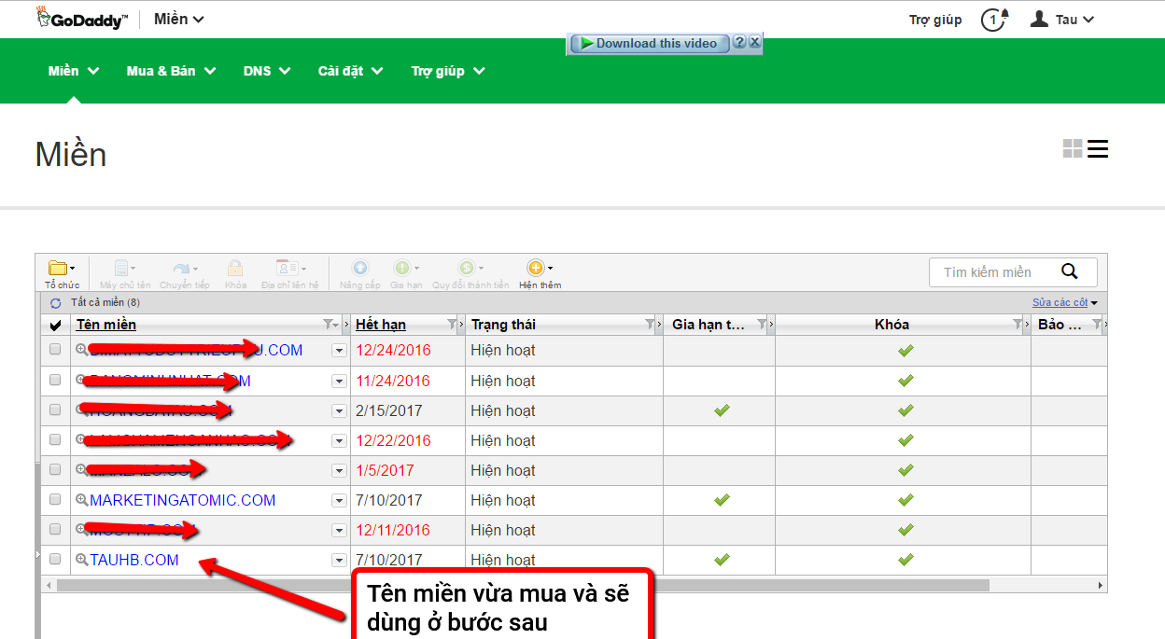1165x639 pixels.
Task: Refresh the Tất cả miền list
Action: click(x=56, y=303)
